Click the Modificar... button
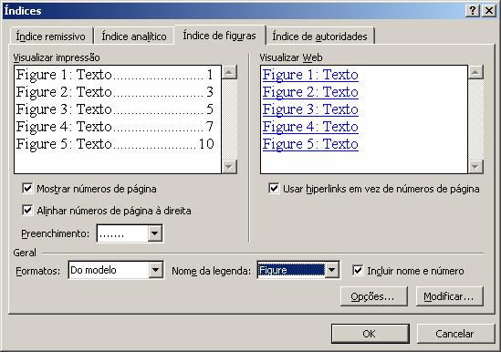Image resolution: width=501 pixels, height=352 pixels. [450, 296]
